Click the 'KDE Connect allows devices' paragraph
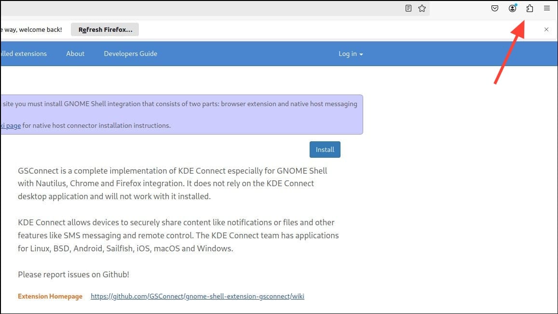558x314 pixels. tap(178, 235)
